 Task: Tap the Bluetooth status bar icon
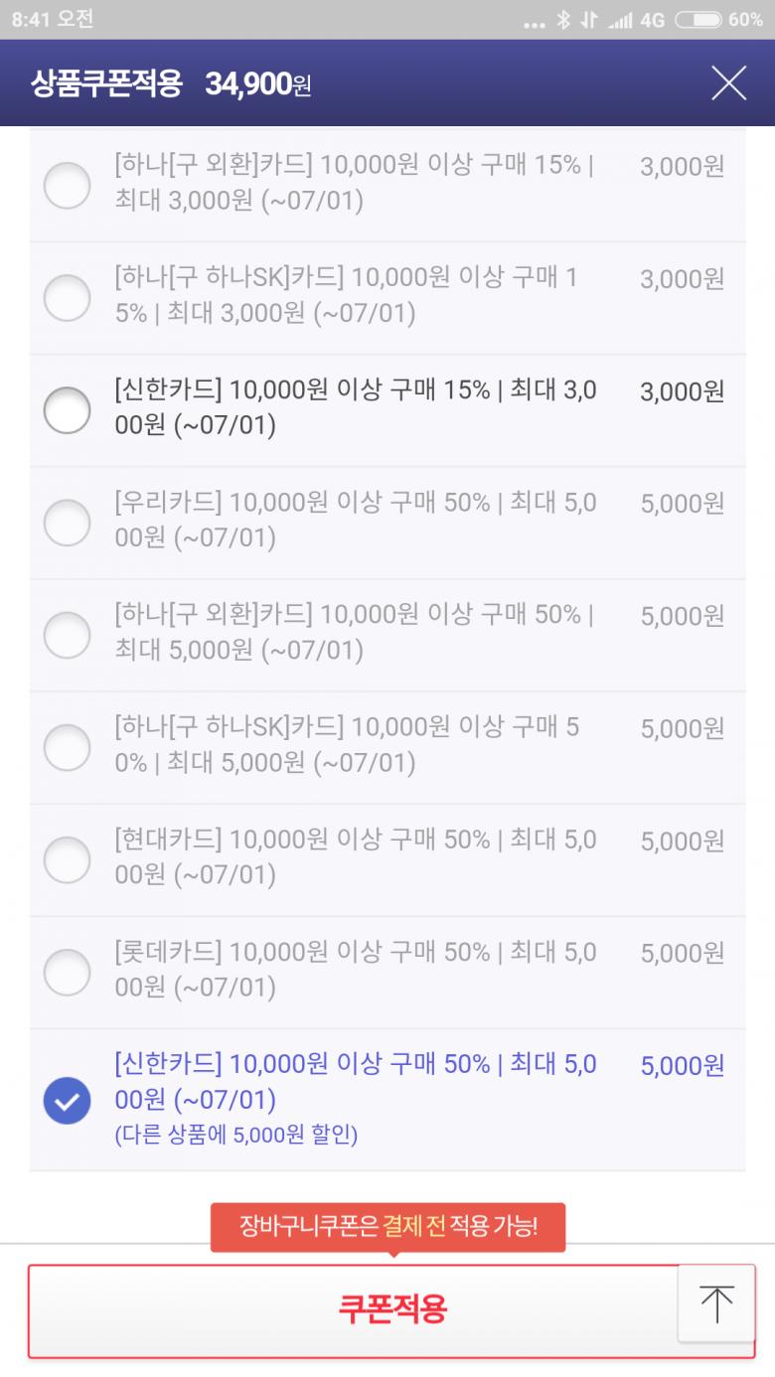coord(563,20)
